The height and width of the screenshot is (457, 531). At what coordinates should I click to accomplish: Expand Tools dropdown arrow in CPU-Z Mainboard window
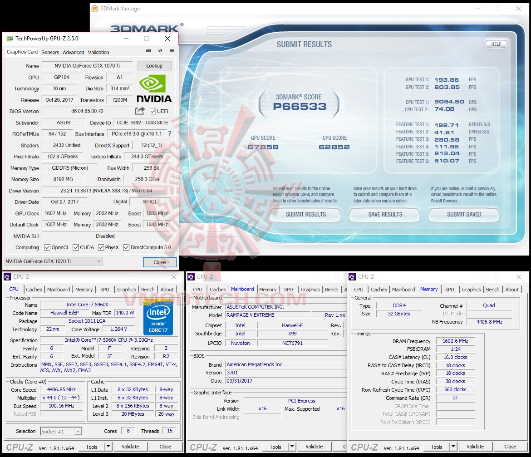point(292,447)
